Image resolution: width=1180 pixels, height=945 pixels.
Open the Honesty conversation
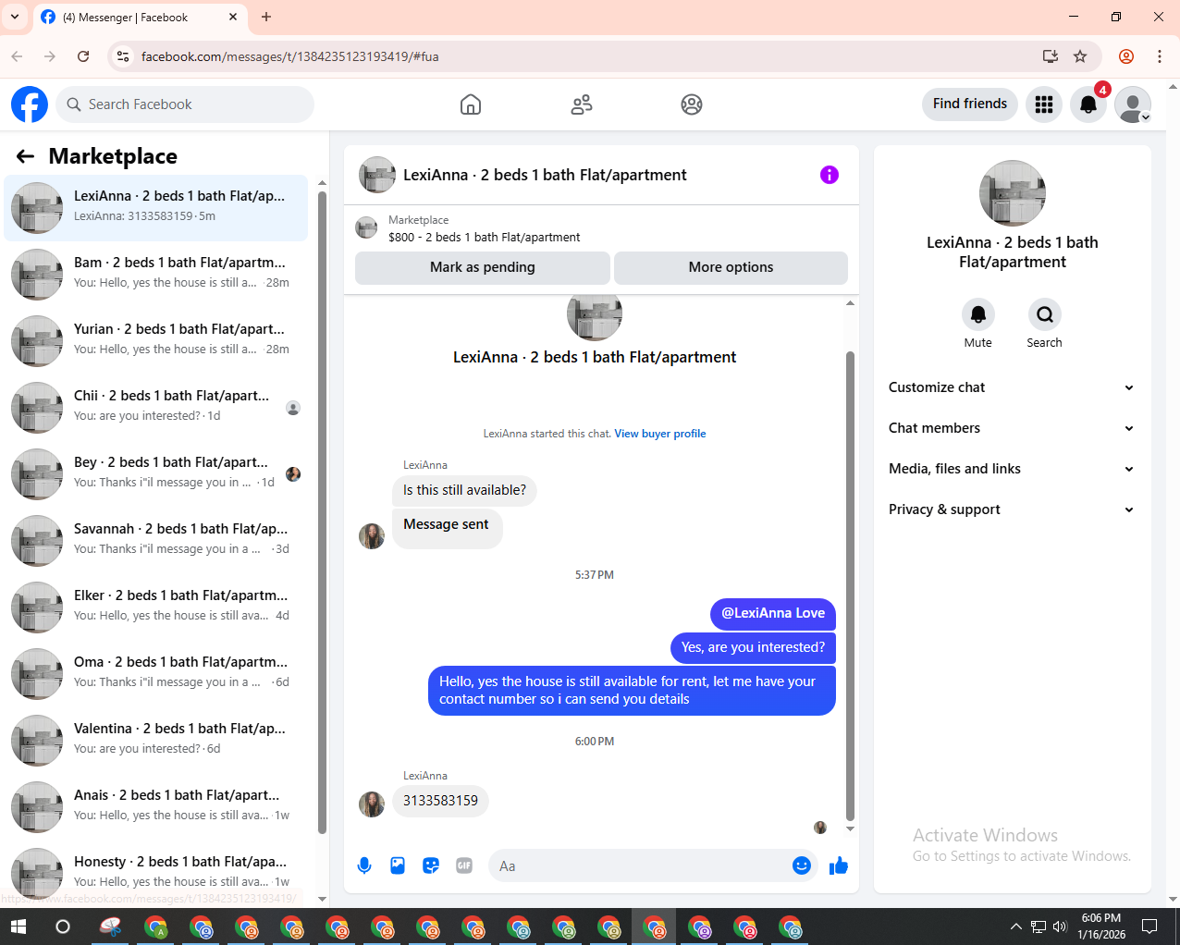(156, 874)
